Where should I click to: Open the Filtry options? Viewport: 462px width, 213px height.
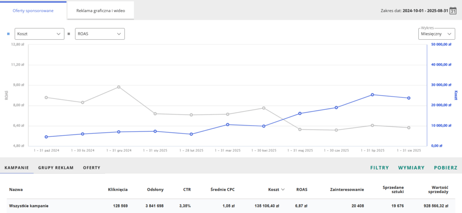point(379,168)
